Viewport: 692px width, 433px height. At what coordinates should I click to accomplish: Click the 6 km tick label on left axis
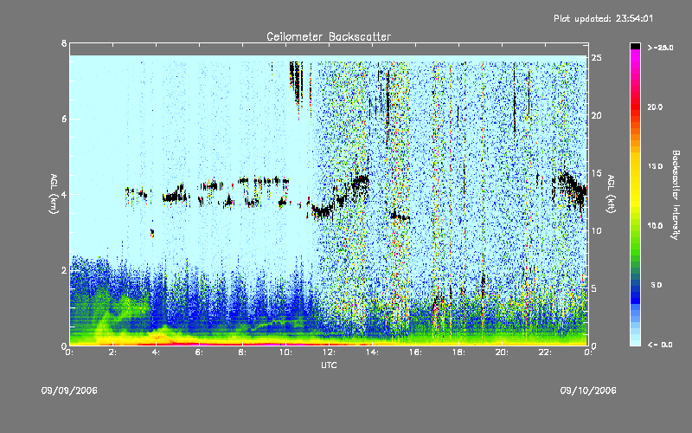[x=64, y=119]
